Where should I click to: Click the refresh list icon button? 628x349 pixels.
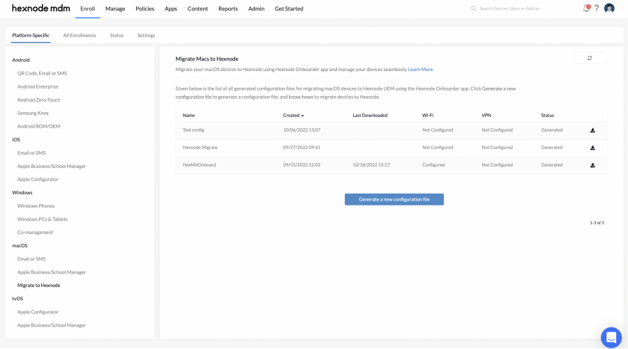point(590,59)
